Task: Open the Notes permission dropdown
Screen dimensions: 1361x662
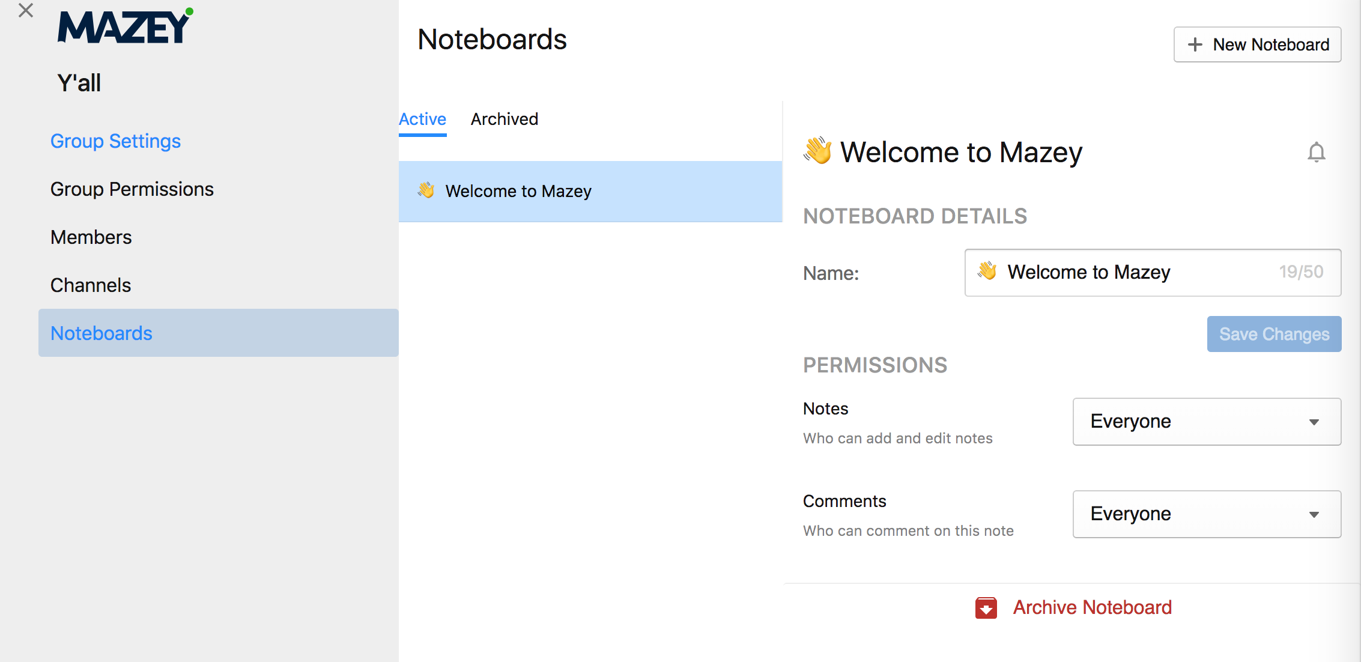Action: (x=1207, y=422)
